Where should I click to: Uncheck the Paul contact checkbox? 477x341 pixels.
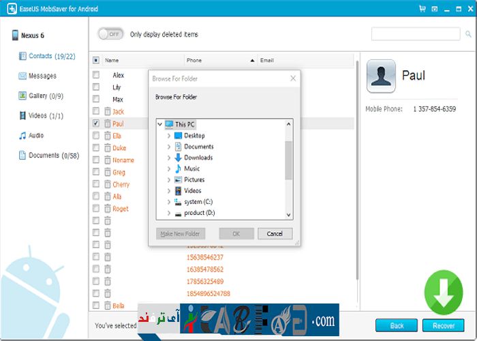click(96, 123)
